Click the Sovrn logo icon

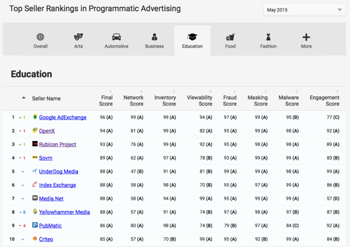(x=35, y=158)
